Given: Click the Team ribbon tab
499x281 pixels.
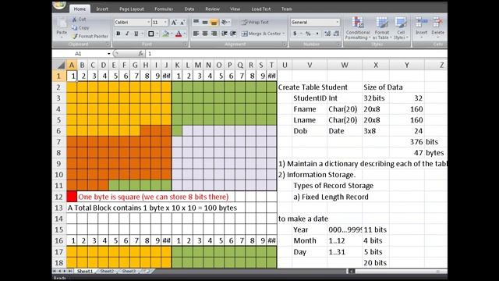Looking at the screenshot, I should click(x=286, y=9).
